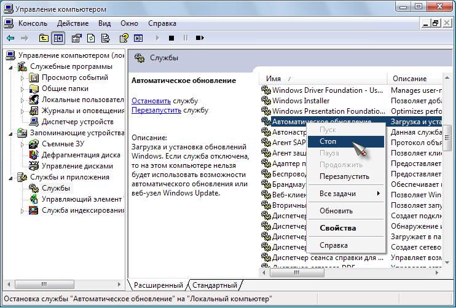This screenshot has height=308, width=456.
Task: Click the Windows Installer service gear icon
Action: tap(266, 100)
